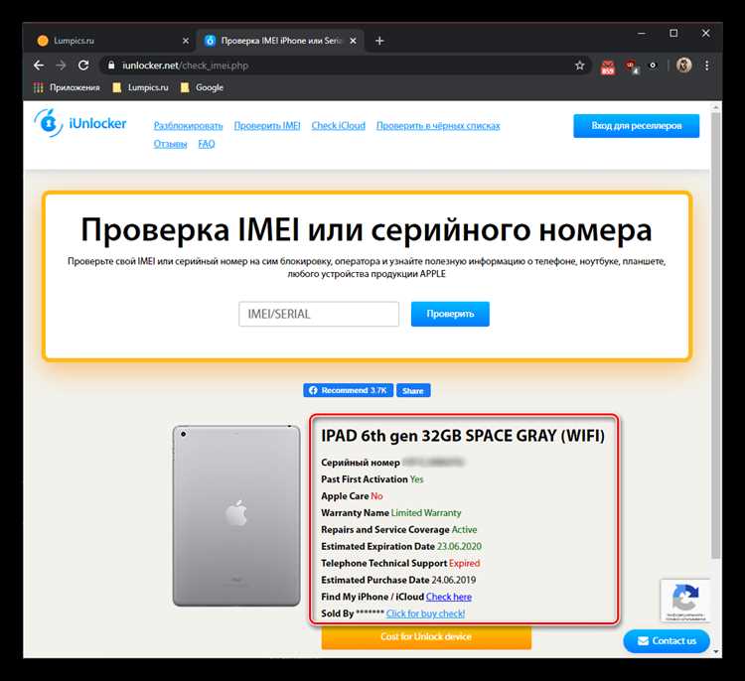Switch to the Lumpics.ru tab
This screenshot has width=745, height=681.
click(x=111, y=41)
